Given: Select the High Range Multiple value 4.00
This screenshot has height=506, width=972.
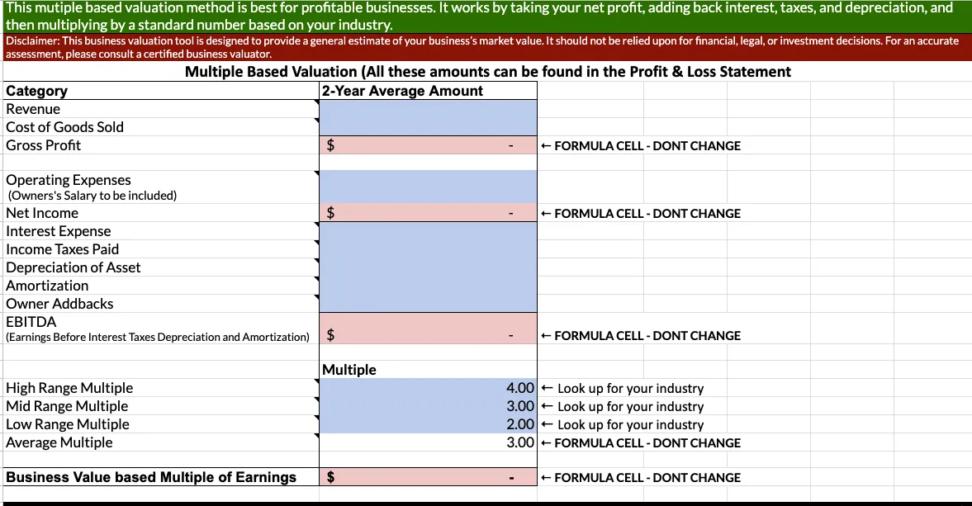Looking at the screenshot, I should click(428, 388).
